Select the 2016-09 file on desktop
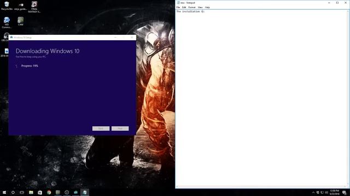The image size is (350, 196). pos(5,53)
